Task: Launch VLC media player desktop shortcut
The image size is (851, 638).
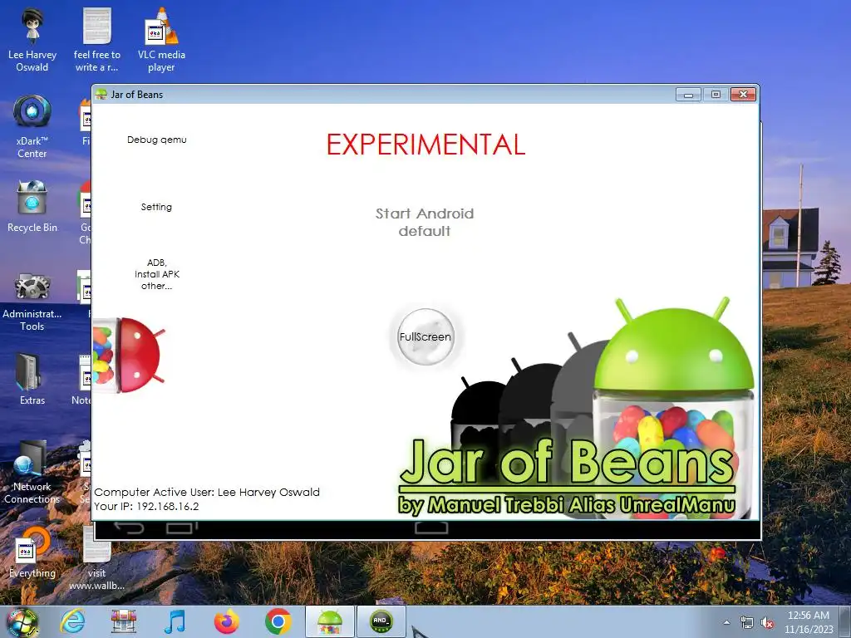Action: point(161,41)
